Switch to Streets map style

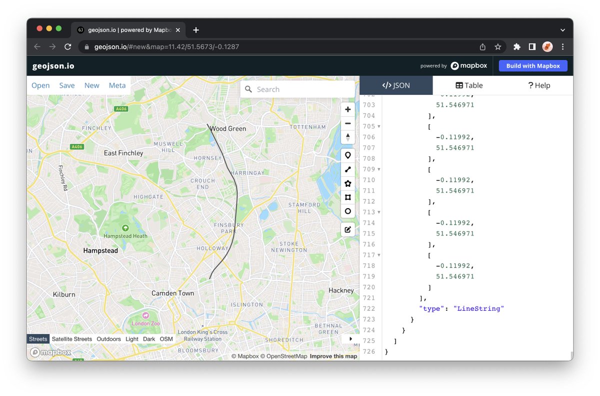pyautogui.click(x=38, y=339)
